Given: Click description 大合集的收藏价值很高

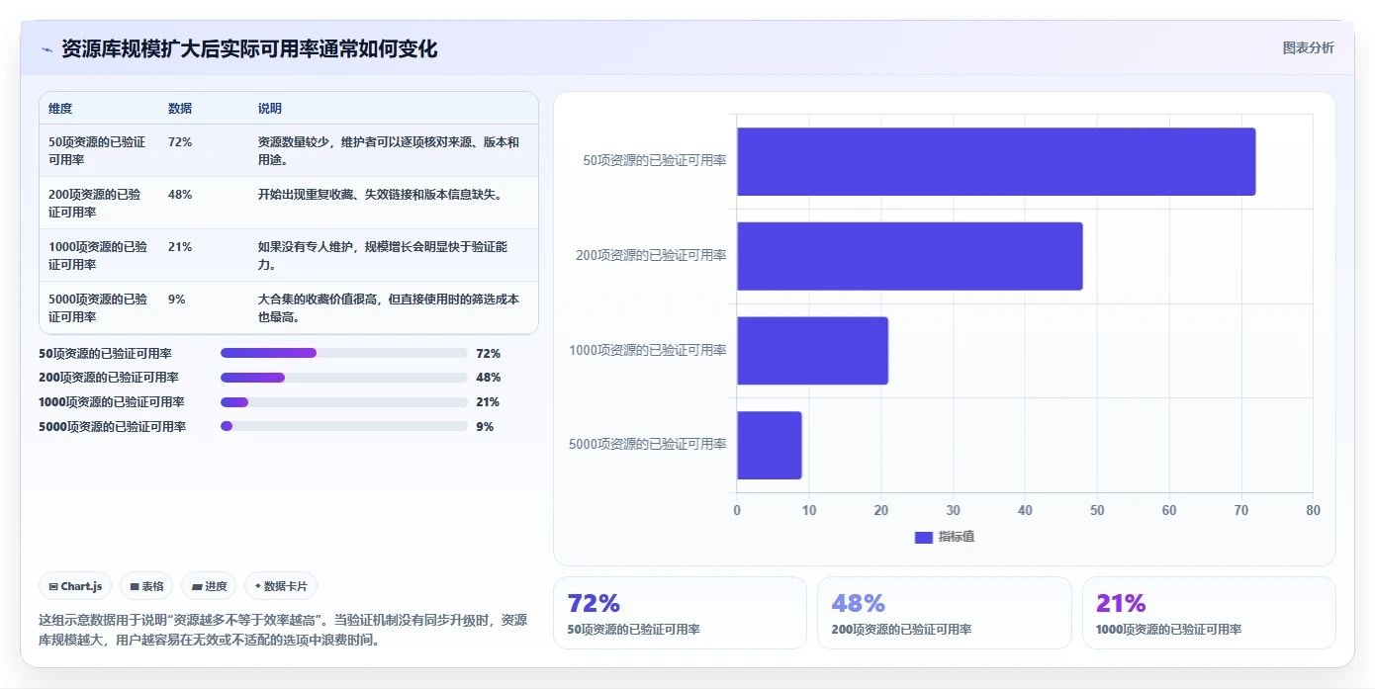Looking at the screenshot, I should point(389,307).
